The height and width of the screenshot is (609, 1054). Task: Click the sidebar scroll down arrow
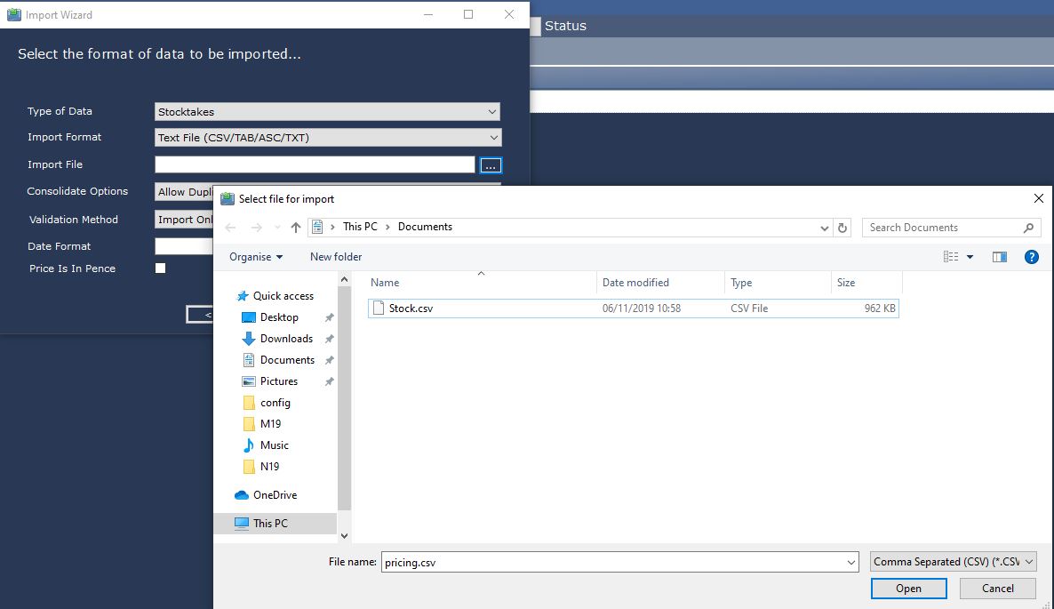(344, 536)
